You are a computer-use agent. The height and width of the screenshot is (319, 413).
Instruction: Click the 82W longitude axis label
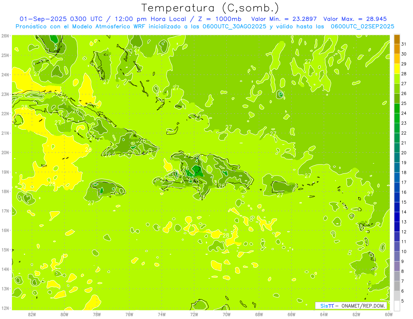(32, 314)
